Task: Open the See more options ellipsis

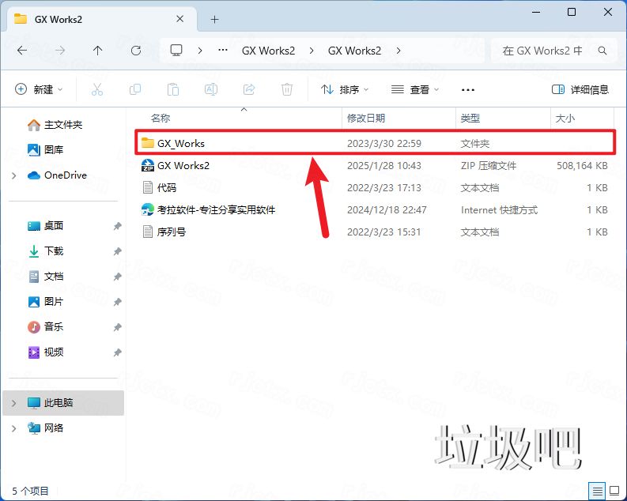Action: pos(468,90)
